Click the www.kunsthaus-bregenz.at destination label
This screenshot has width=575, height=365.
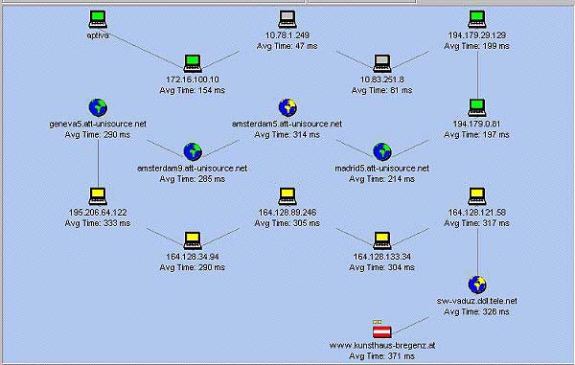click(x=382, y=345)
